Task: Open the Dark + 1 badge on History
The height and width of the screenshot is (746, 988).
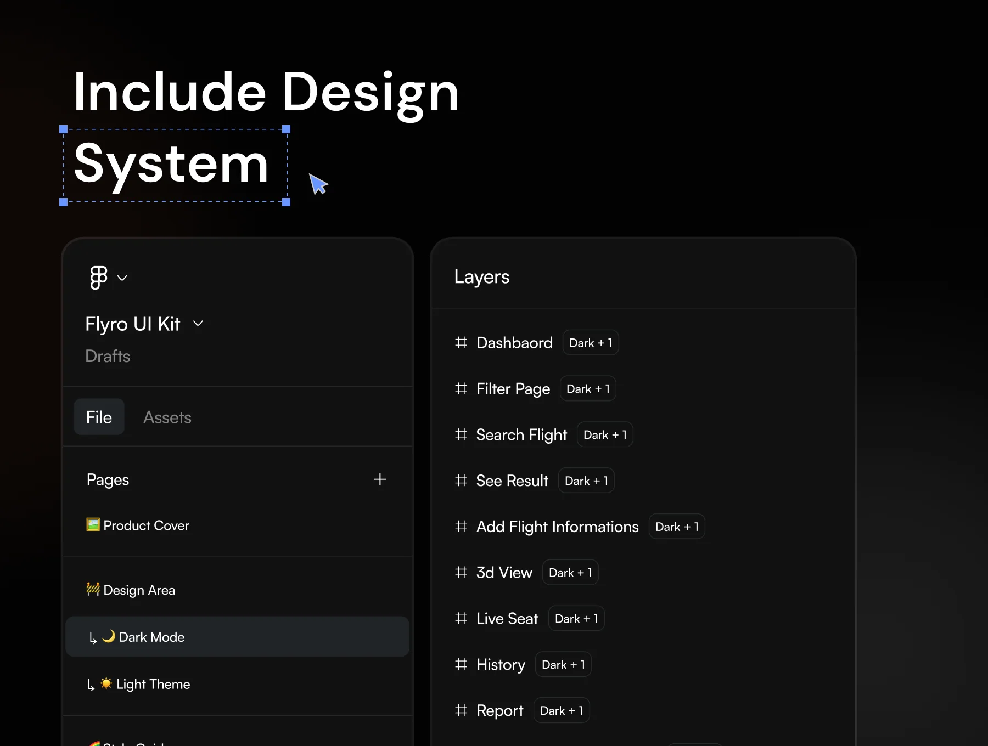Action: coord(563,665)
